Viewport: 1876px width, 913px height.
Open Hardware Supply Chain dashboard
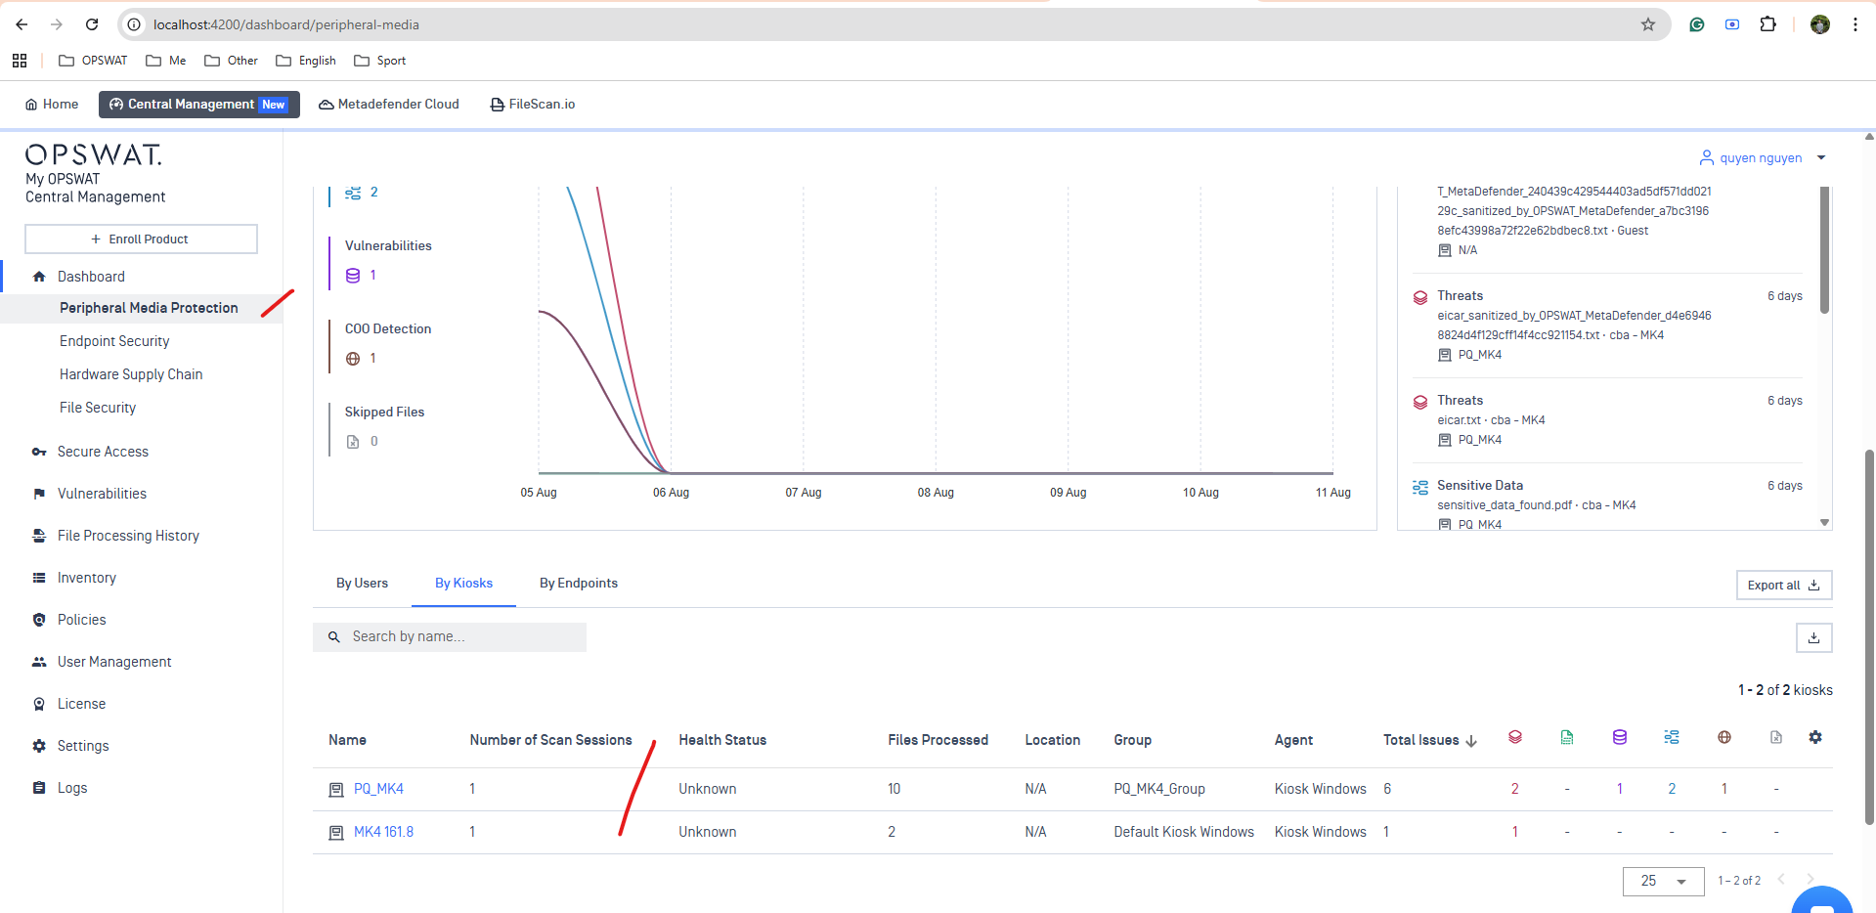click(131, 374)
